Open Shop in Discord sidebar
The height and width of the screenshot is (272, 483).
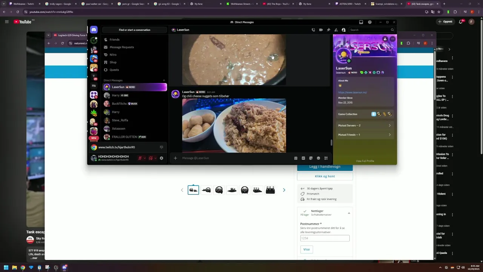134,62
